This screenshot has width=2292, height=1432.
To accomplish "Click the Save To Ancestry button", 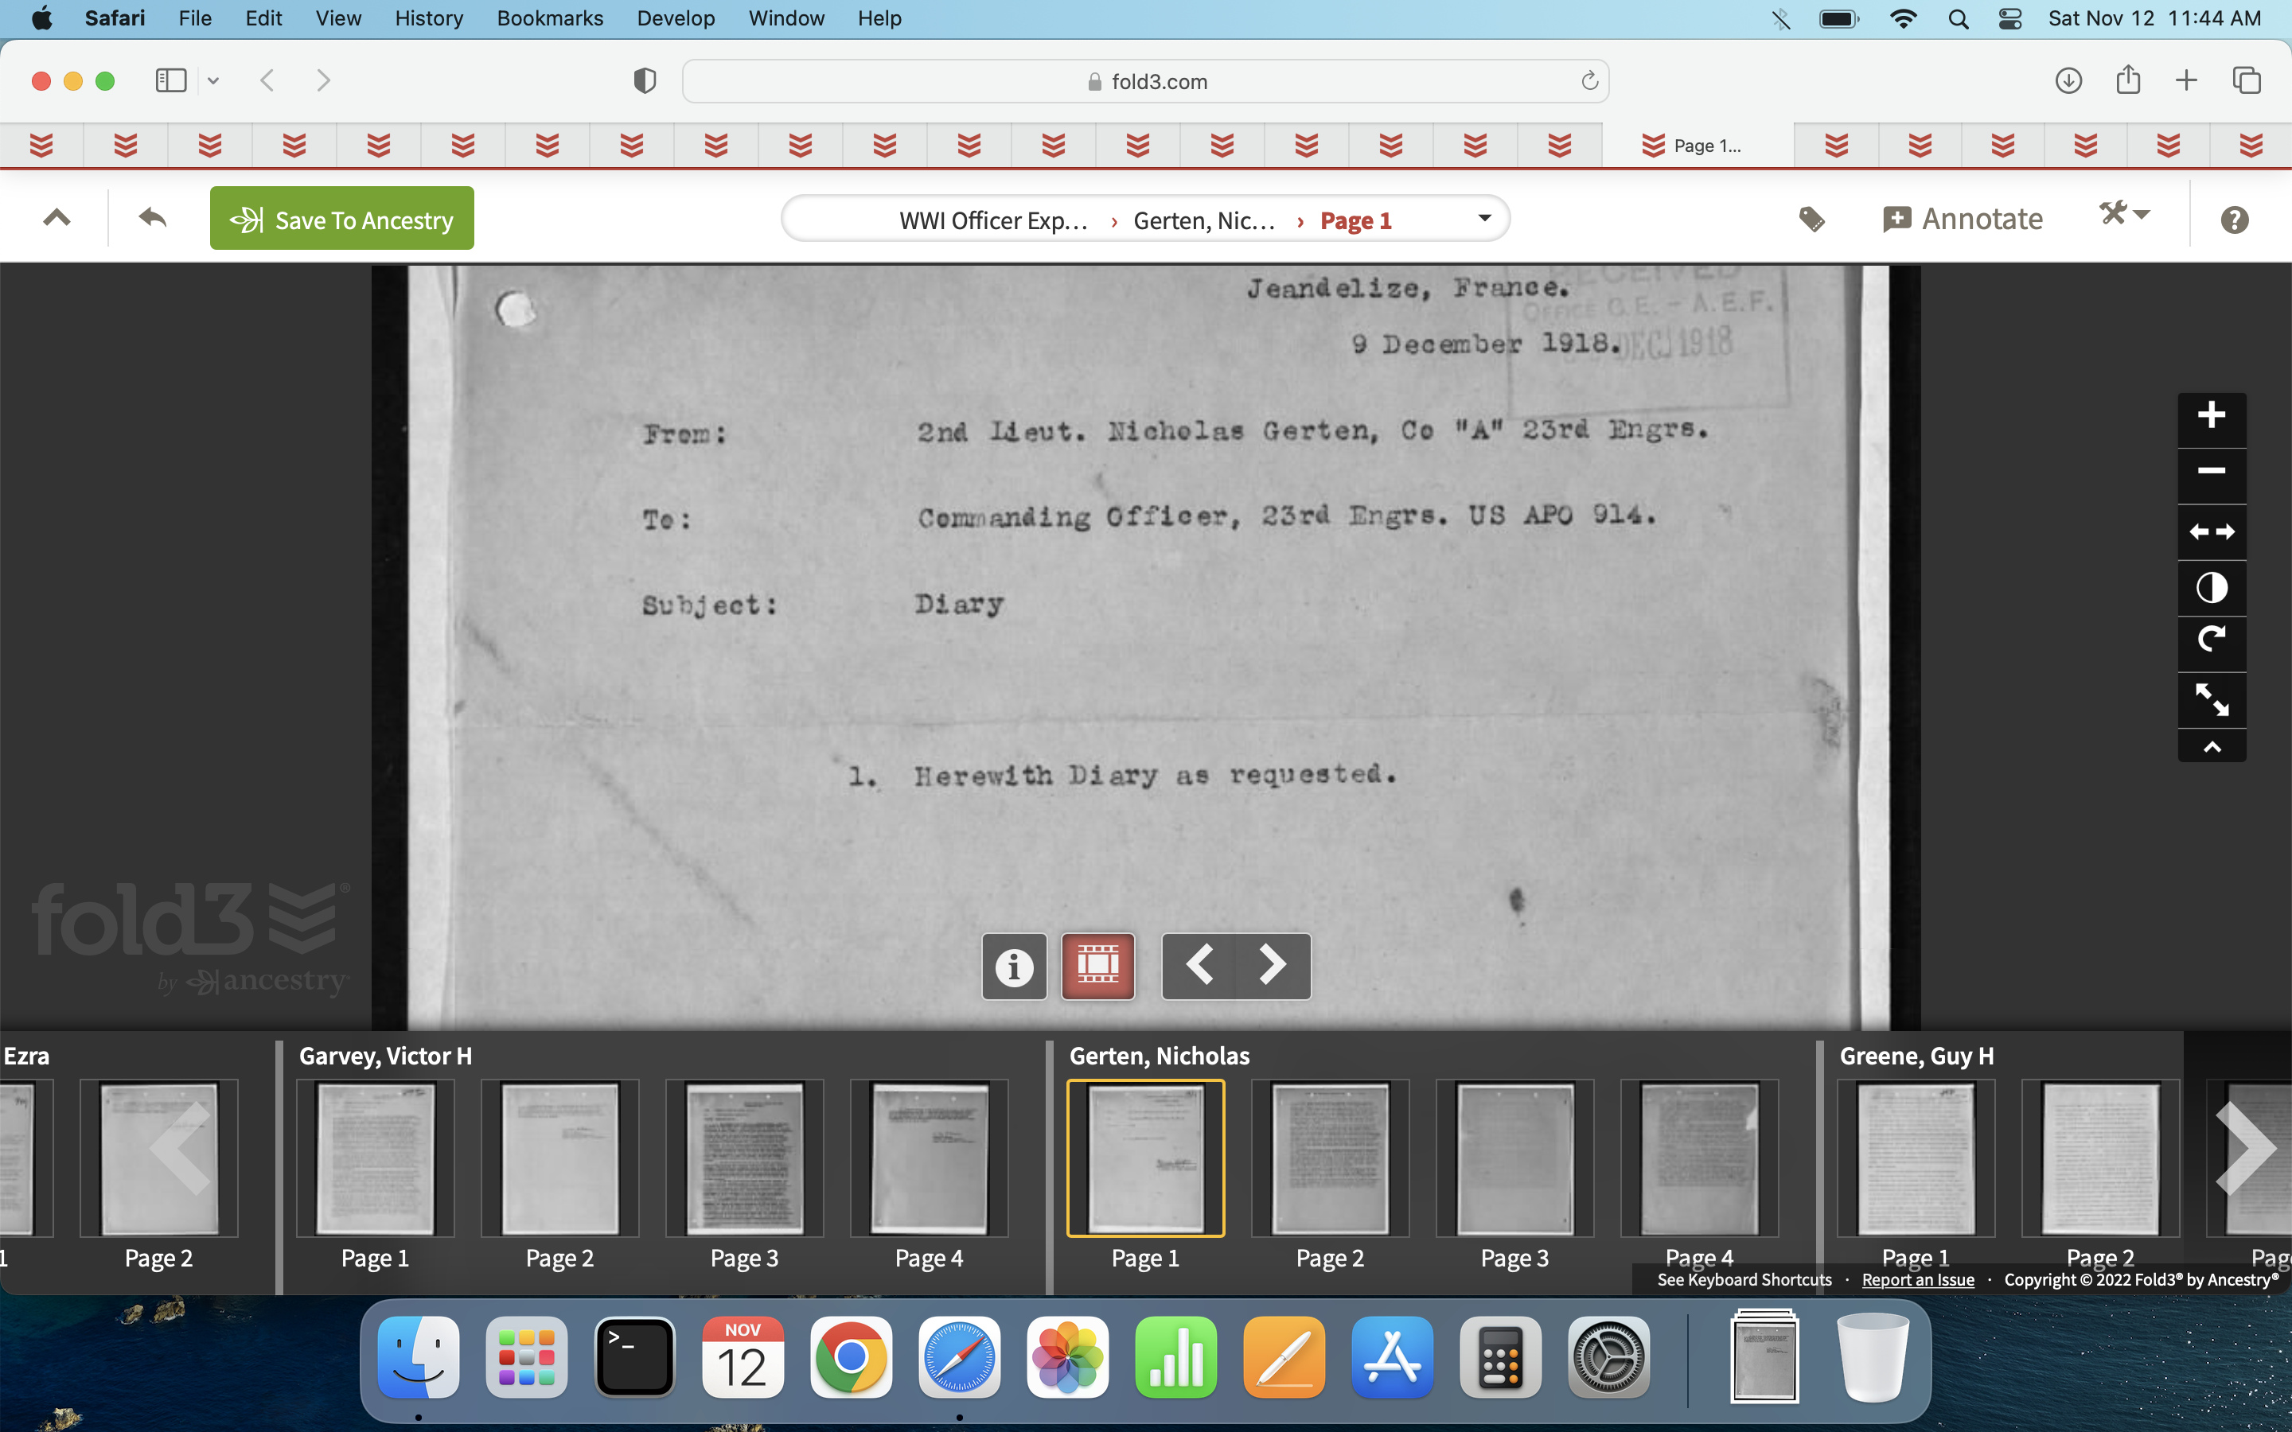I will click(342, 219).
